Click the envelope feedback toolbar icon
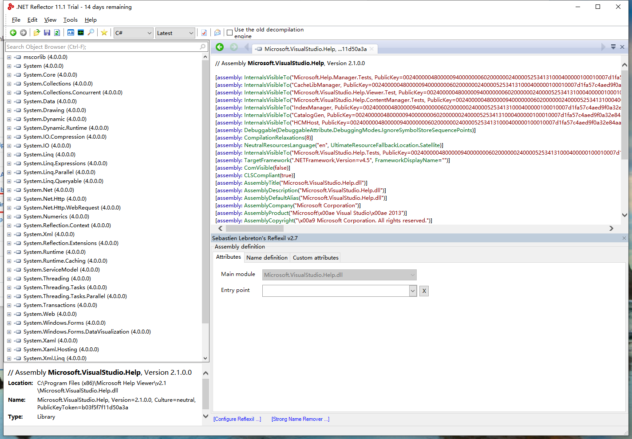Viewport: 632px width, 439px height. pyautogui.click(x=217, y=33)
